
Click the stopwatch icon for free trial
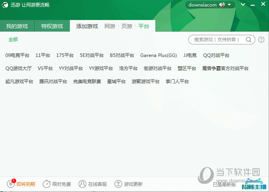(47, 184)
